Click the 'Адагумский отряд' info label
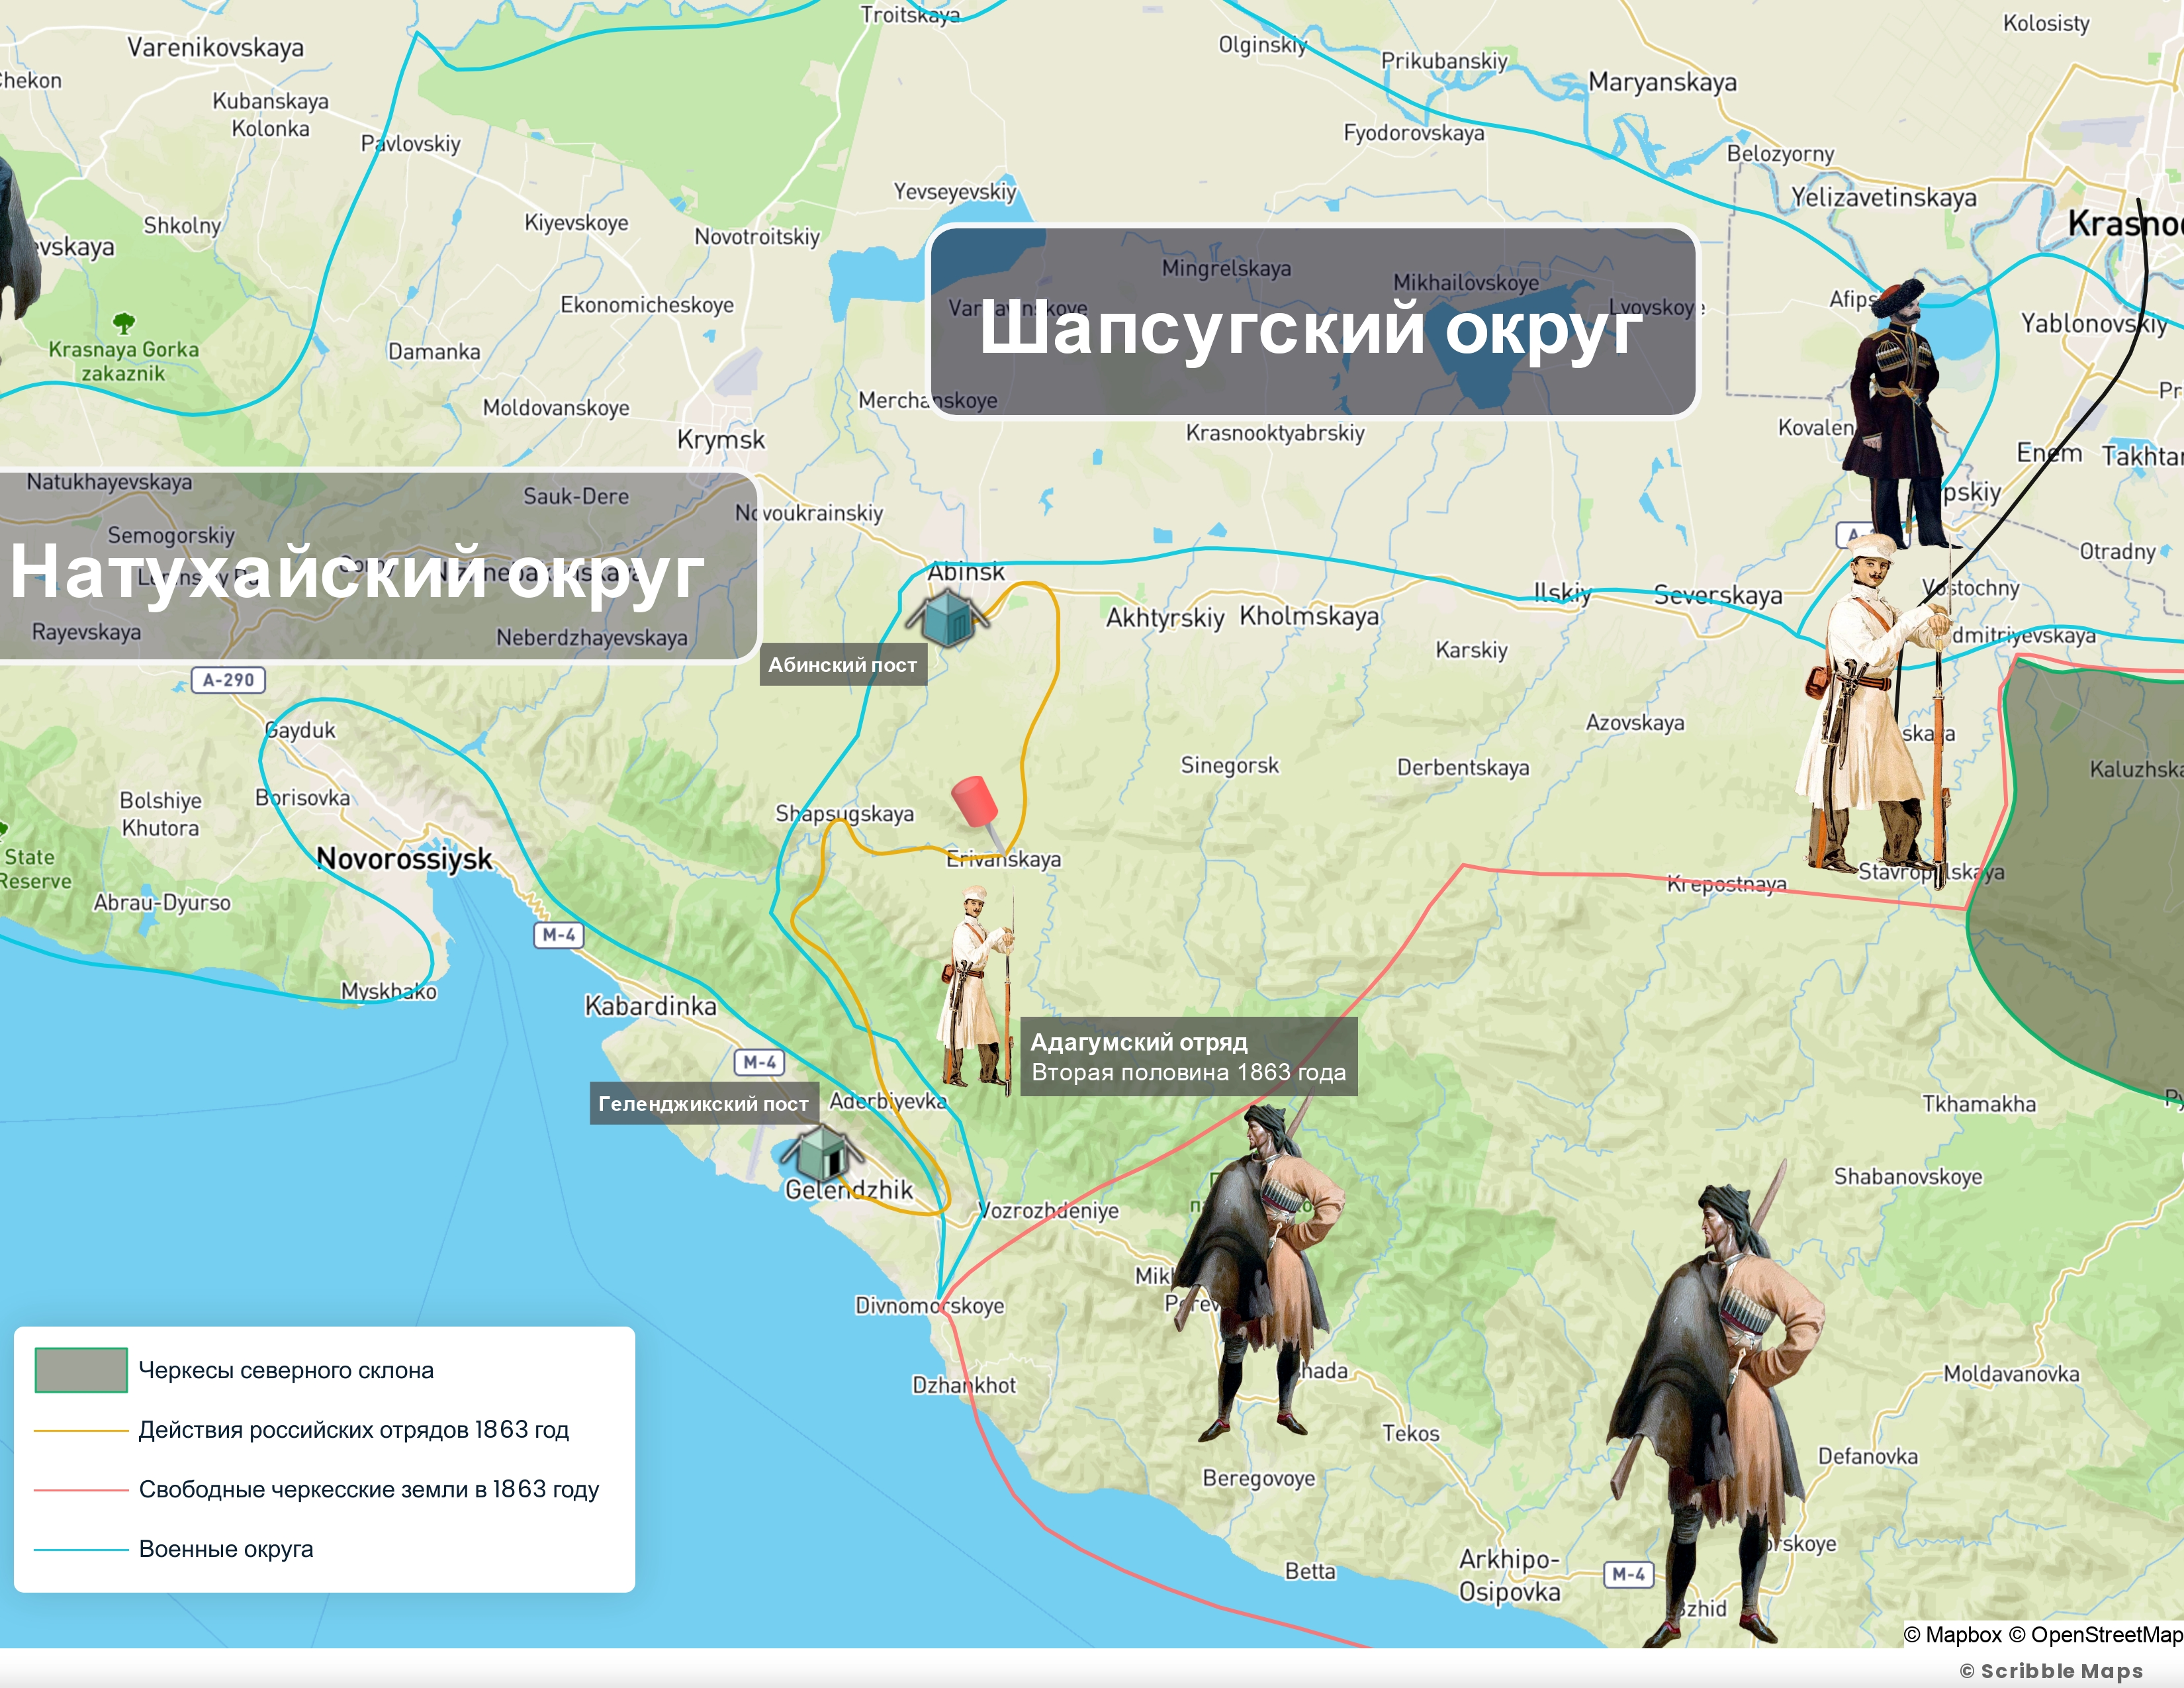 tap(1188, 1057)
